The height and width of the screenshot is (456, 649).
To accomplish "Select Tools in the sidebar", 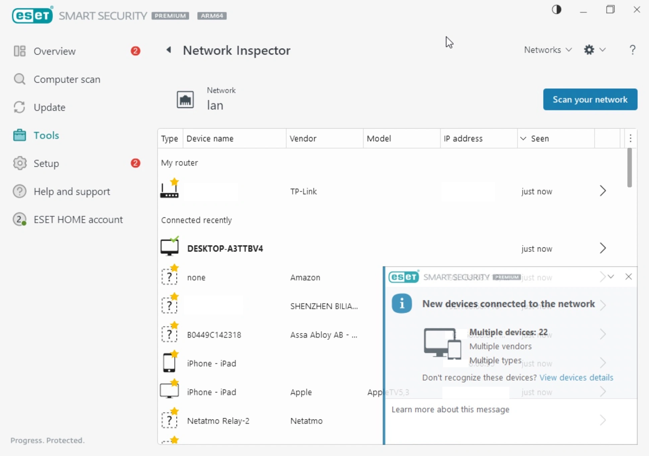I will pos(46,135).
